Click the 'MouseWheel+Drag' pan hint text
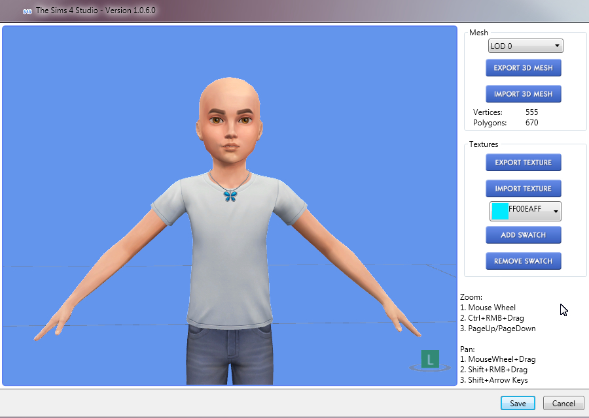Image resolution: width=589 pixels, height=418 pixels. [502, 359]
